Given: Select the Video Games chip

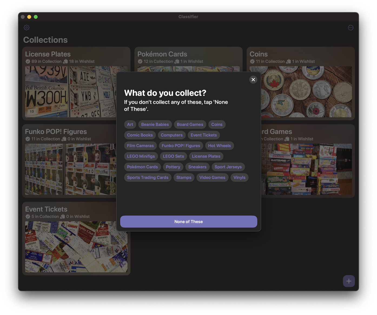Looking at the screenshot, I should [x=212, y=177].
